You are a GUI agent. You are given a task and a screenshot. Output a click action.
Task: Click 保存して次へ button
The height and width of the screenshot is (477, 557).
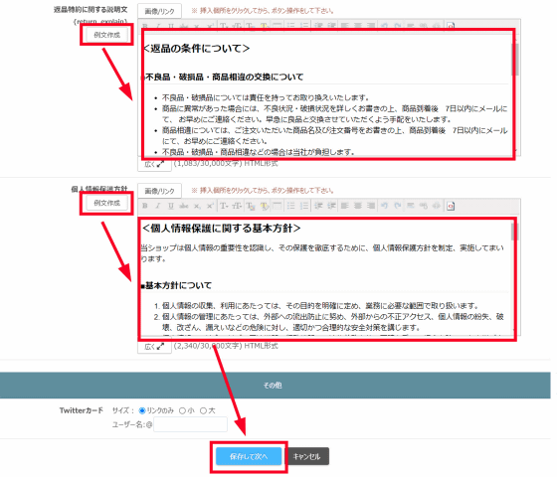pyautogui.click(x=249, y=456)
